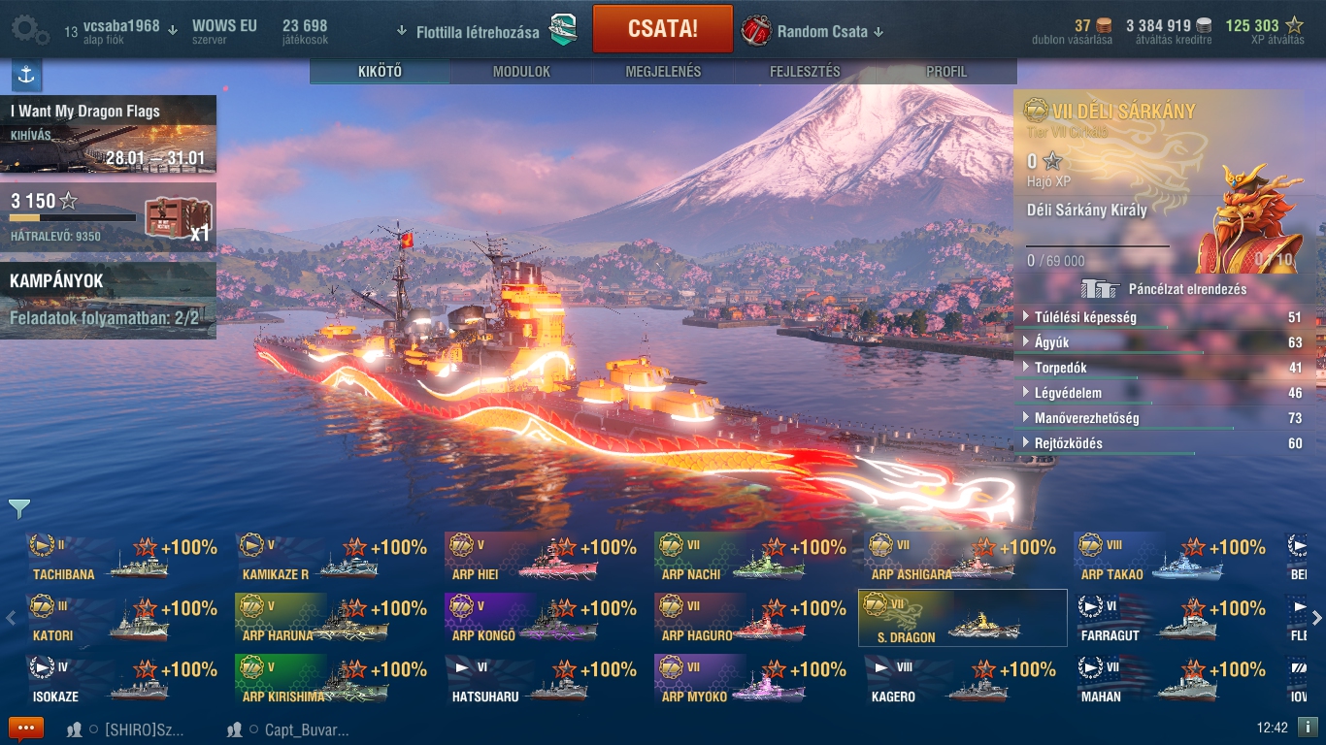Show next ships with the carousel's right arrow
The image size is (1326, 745).
click(x=1316, y=618)
